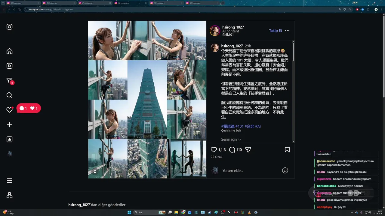This screenshot has height=216, width=385.
Task: Open the taskbar clock and date
Action: click(377, 212)
